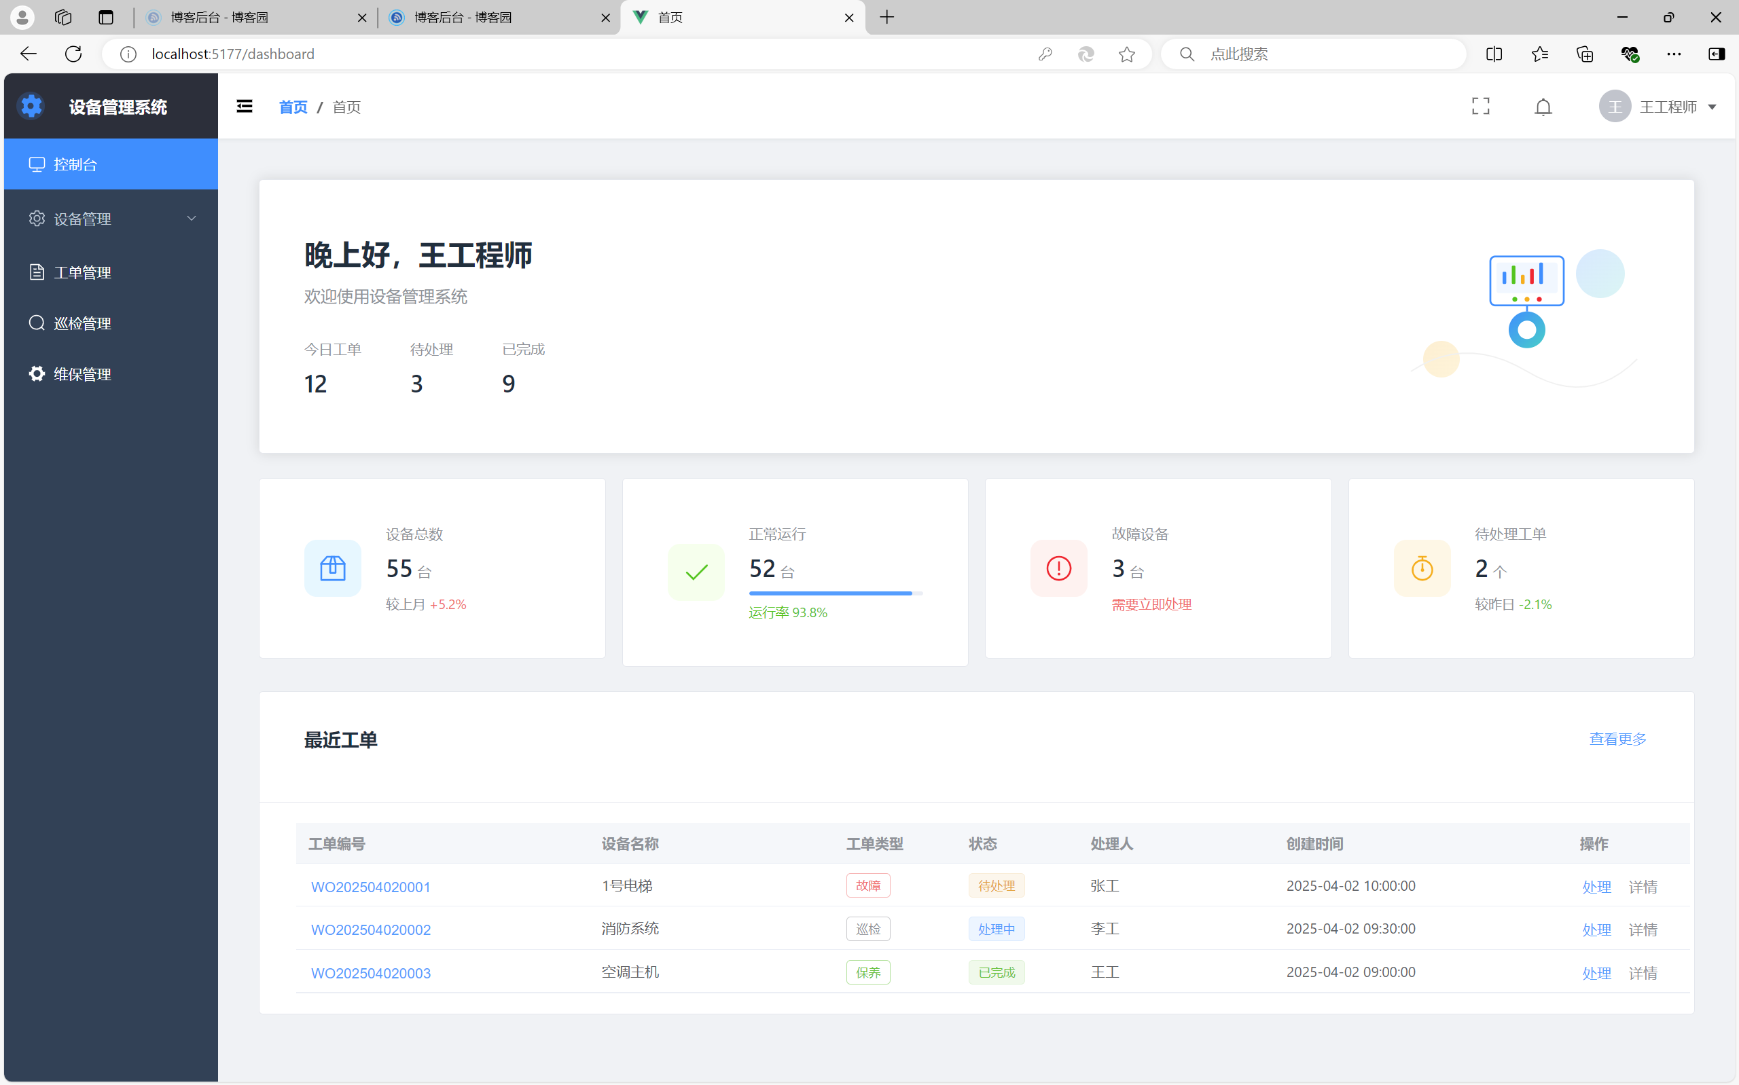The image size is (1739, 1085).
Task: Go to 巡检管理 menu item
Action: [83, 323]
